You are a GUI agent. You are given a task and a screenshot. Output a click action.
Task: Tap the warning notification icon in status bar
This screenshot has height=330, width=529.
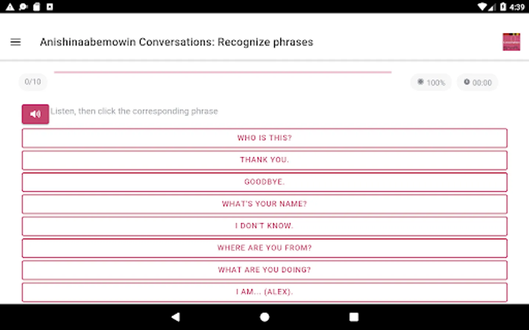point(10,7)
